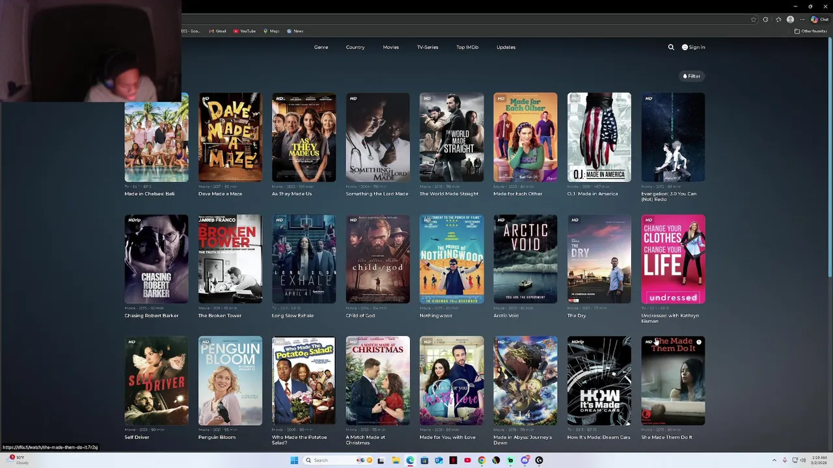Viewport: 833px width, 468px height.
Task: Open the Made for Each Other poster
Action: tap(525, 137)
